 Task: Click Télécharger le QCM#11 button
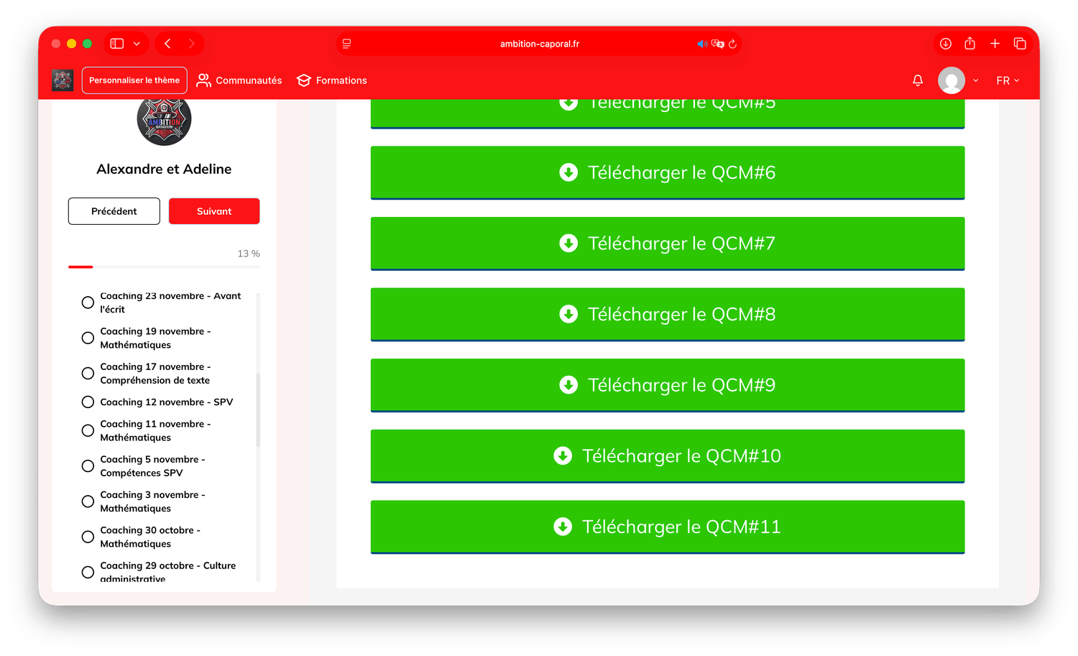click(668, 527)
